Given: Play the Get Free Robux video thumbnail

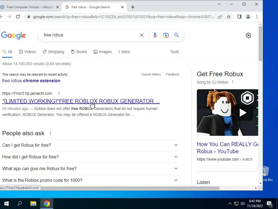Looking at the screenshot, I should pos(228,112).
